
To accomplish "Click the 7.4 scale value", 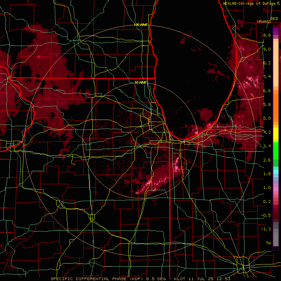I will tap(267, 77).
